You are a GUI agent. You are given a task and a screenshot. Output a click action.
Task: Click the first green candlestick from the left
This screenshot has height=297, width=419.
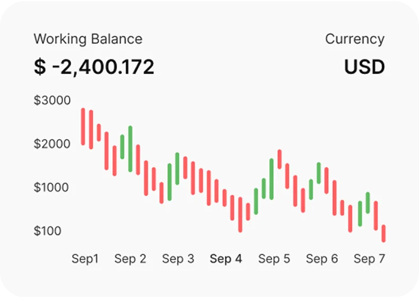tap(122, 147)
